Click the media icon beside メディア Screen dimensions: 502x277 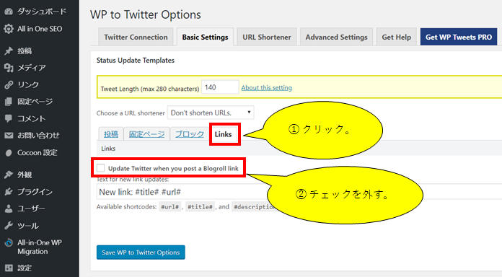(9, 68)
